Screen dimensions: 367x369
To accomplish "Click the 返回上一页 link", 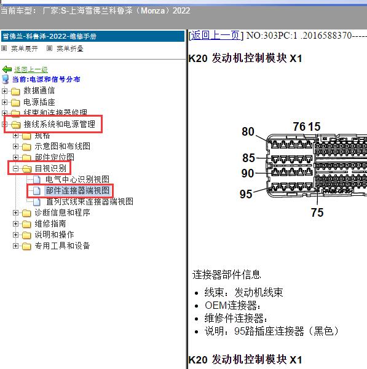I will (216, 36).
